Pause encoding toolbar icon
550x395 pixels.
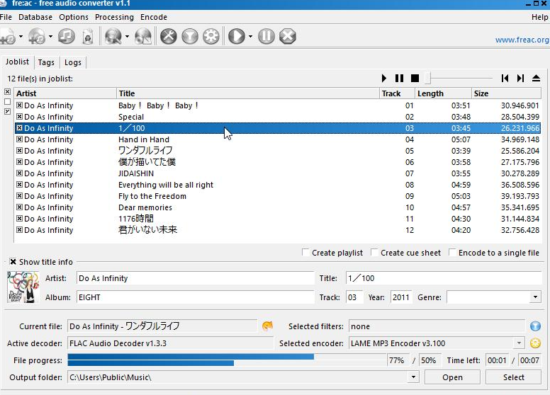coord(266,36)
